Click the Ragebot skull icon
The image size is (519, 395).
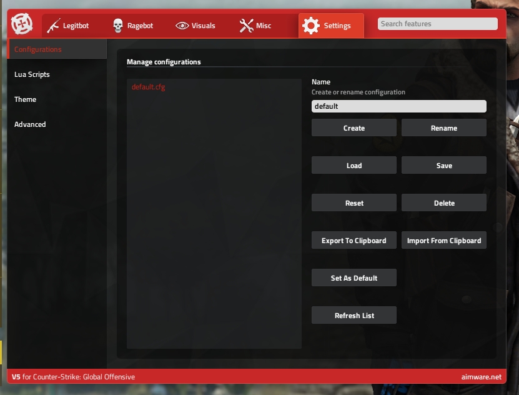coord(117,26)
